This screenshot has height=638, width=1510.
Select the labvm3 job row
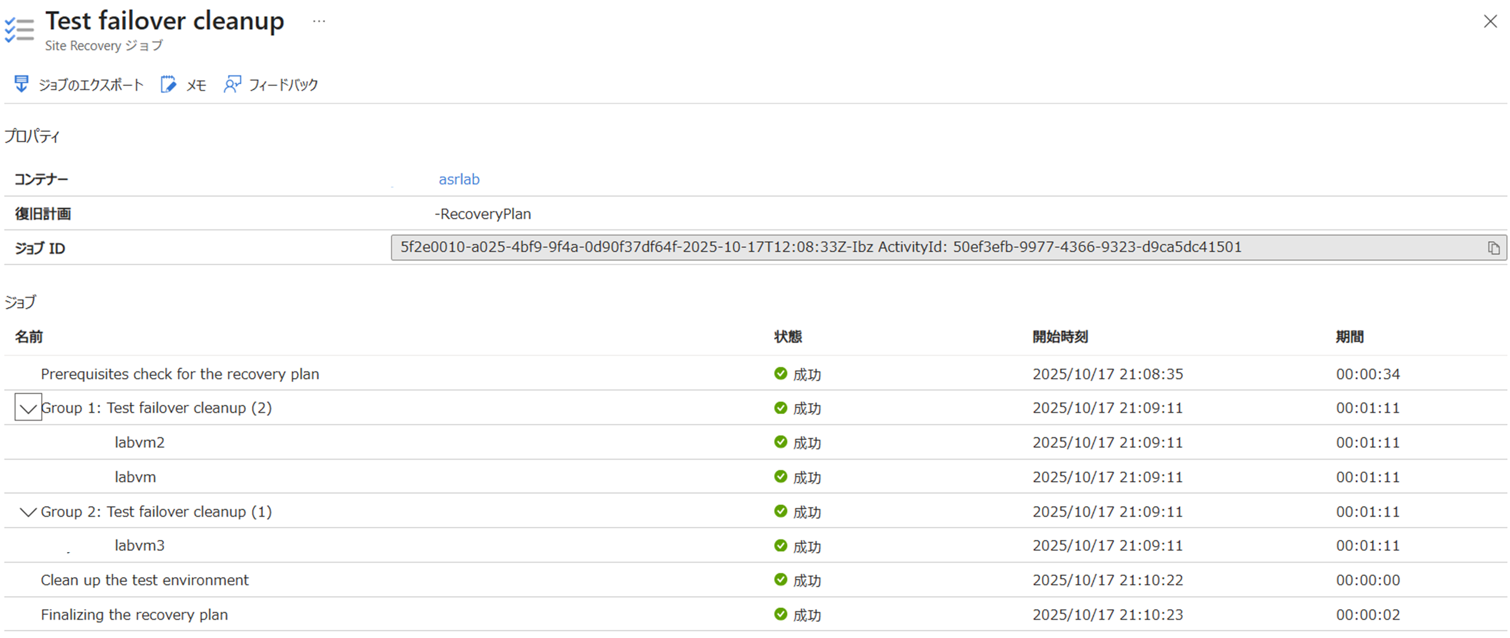[140, 545]
